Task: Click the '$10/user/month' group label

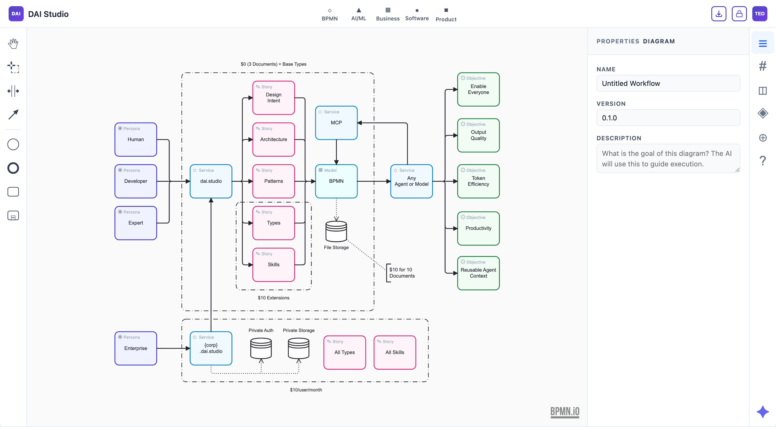Action: click(306, 390)
